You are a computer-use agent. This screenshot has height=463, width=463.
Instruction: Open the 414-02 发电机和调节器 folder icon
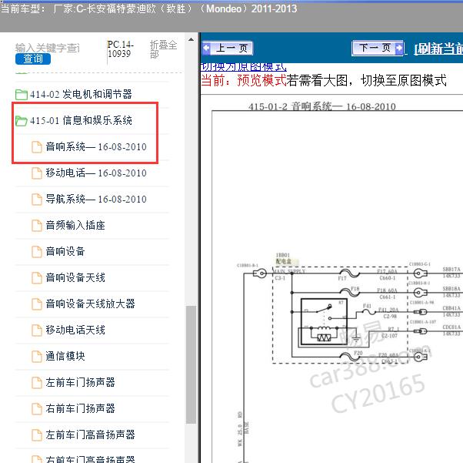(x=22, y=95)
